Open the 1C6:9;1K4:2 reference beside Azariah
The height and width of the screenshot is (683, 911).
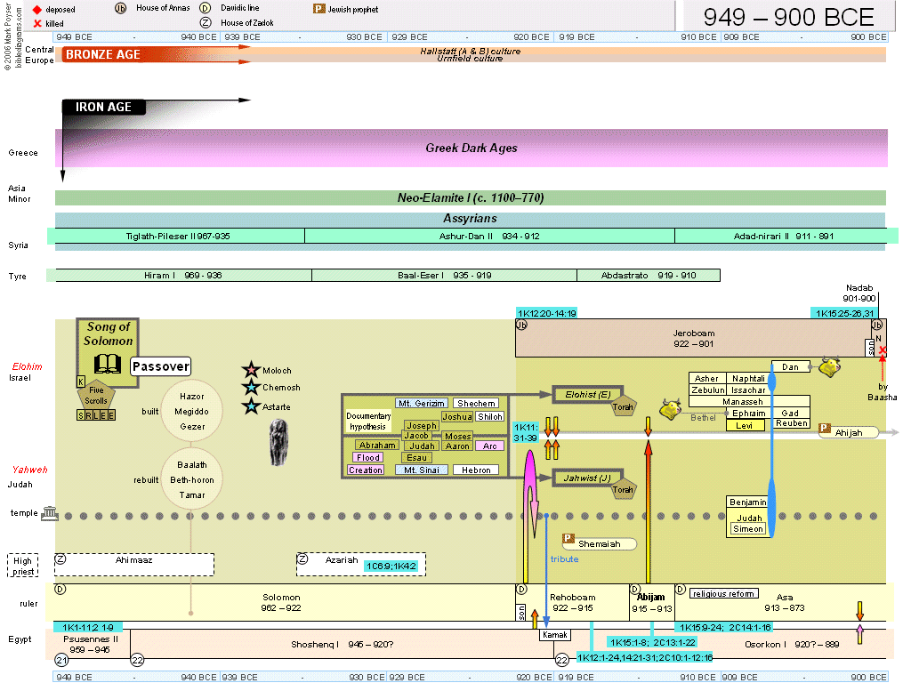[x=394, y=565]
